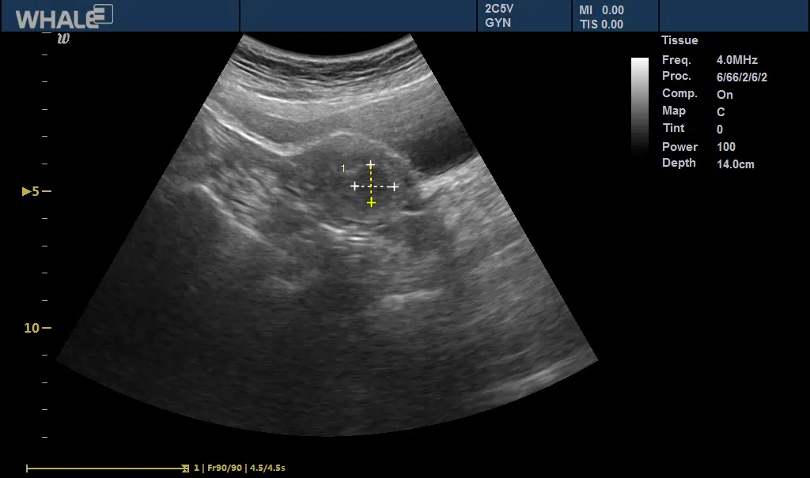Toggle the Comp. On setting
This screenshot has width=810, height=478.
(725, 95)
